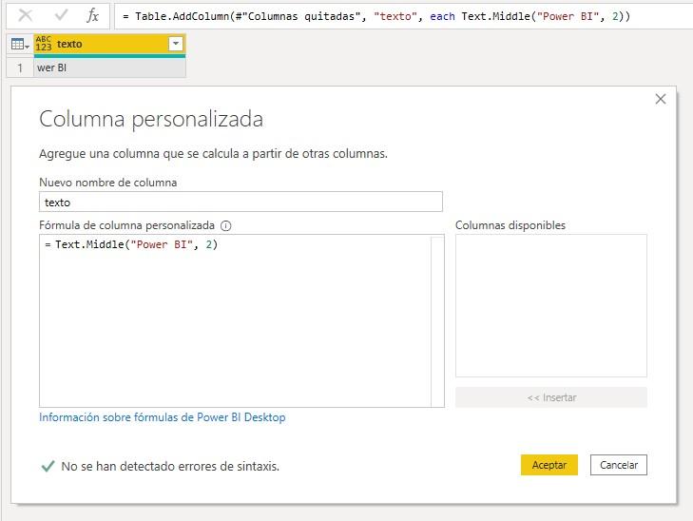The height and width of the screenshot is (521, 693).
Task: Open the fx function icon in formula bar
Action: (92, 16)
